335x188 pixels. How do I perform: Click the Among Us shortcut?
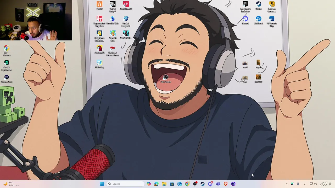point(99,50)
